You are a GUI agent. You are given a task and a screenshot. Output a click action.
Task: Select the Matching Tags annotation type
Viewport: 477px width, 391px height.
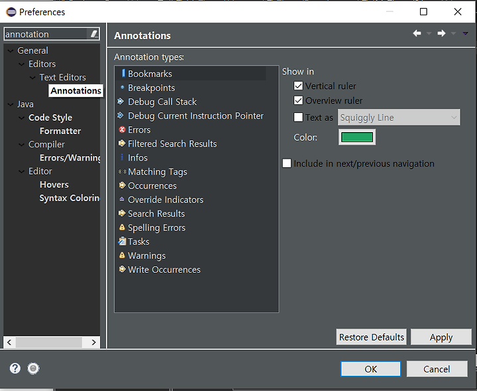(158, 171)
